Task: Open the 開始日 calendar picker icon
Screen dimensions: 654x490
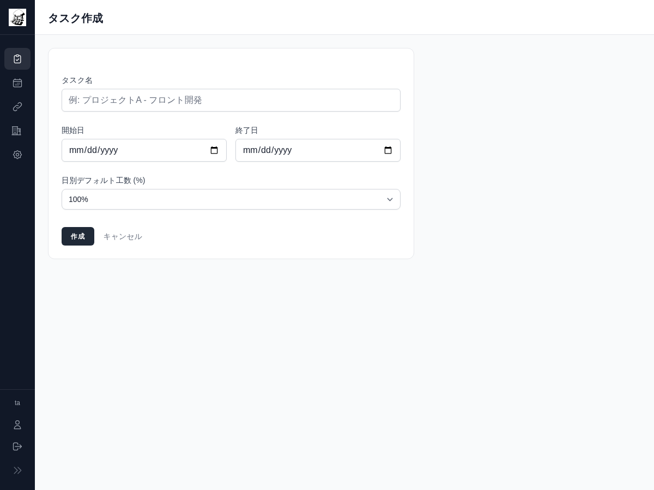Action: pyautogui.click(x=214, y=150)
